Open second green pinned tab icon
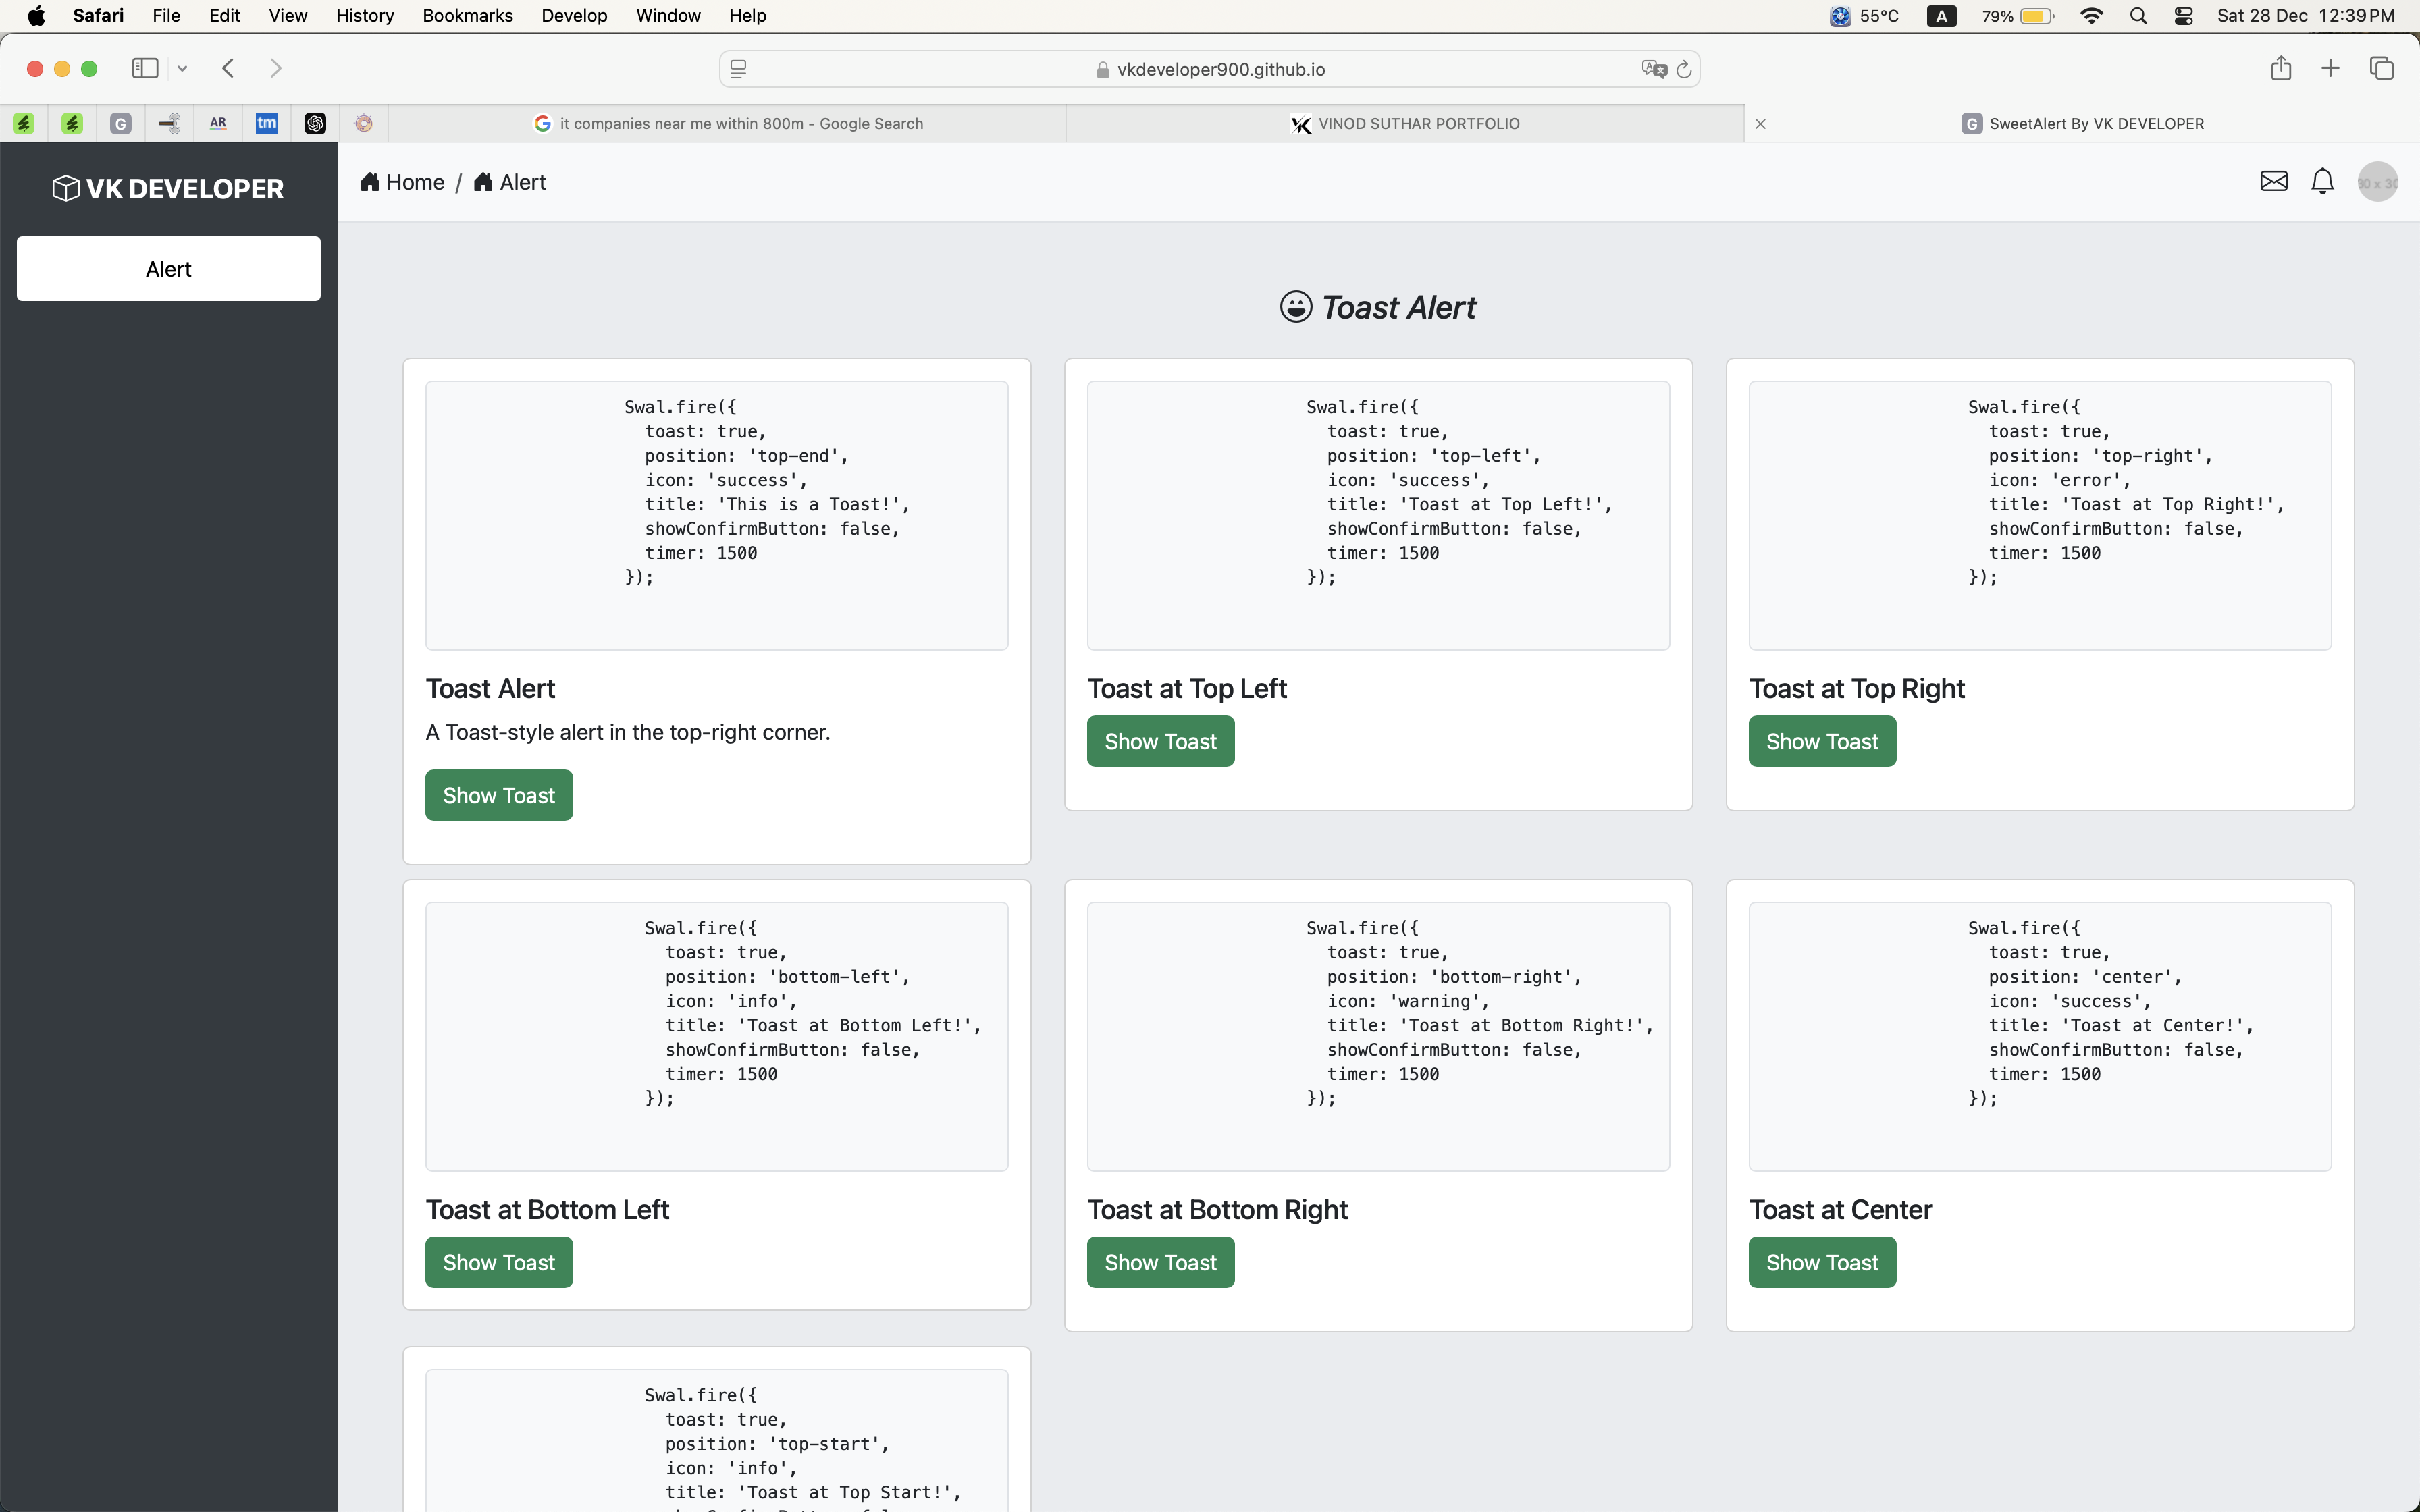 coord(72,123)
